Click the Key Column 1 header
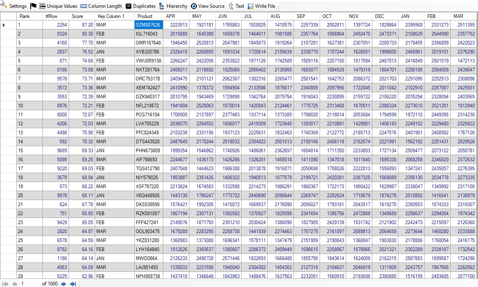478x287 pixels. [x=114, y=16]
